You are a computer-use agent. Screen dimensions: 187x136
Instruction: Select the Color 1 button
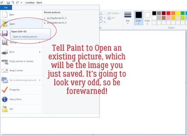pos(138,18)
